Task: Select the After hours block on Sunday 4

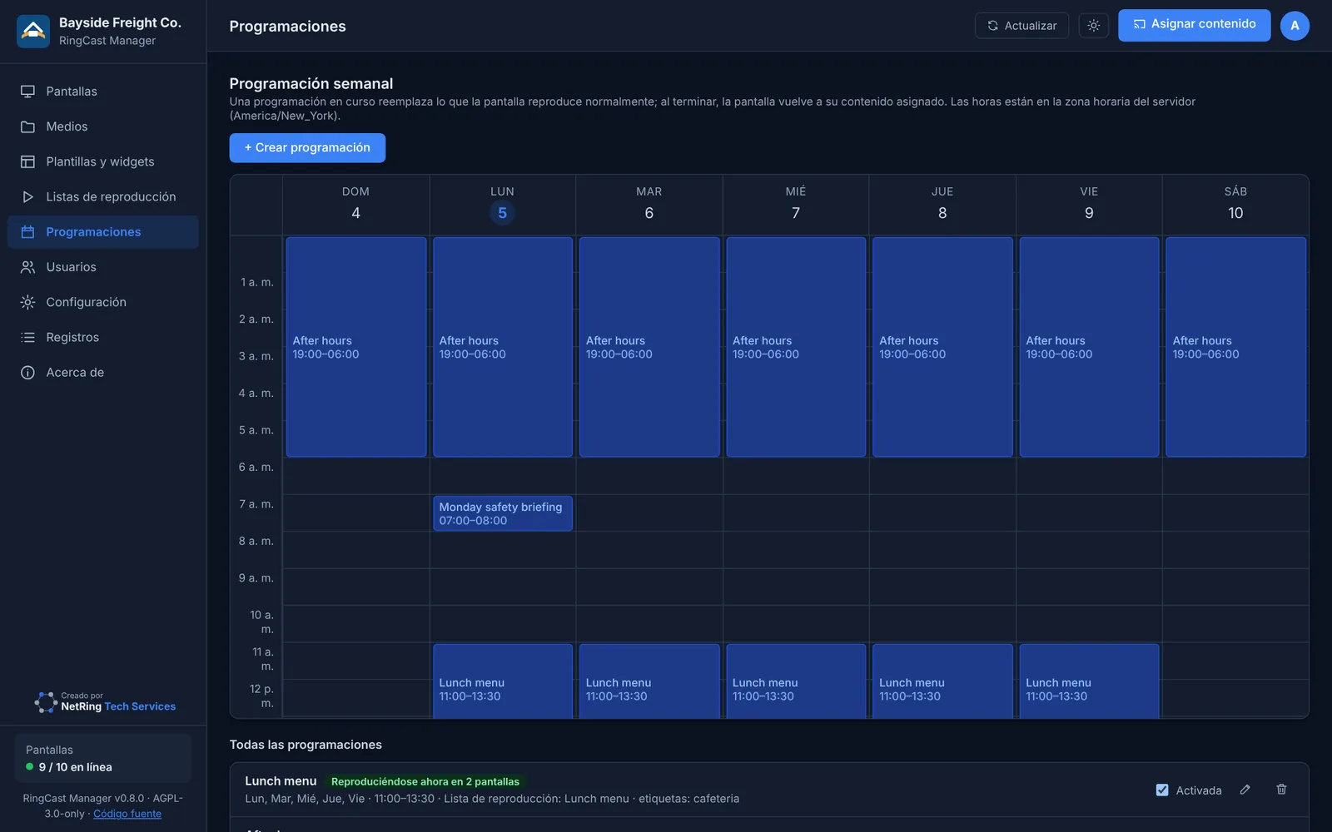Action: (356, 347)
